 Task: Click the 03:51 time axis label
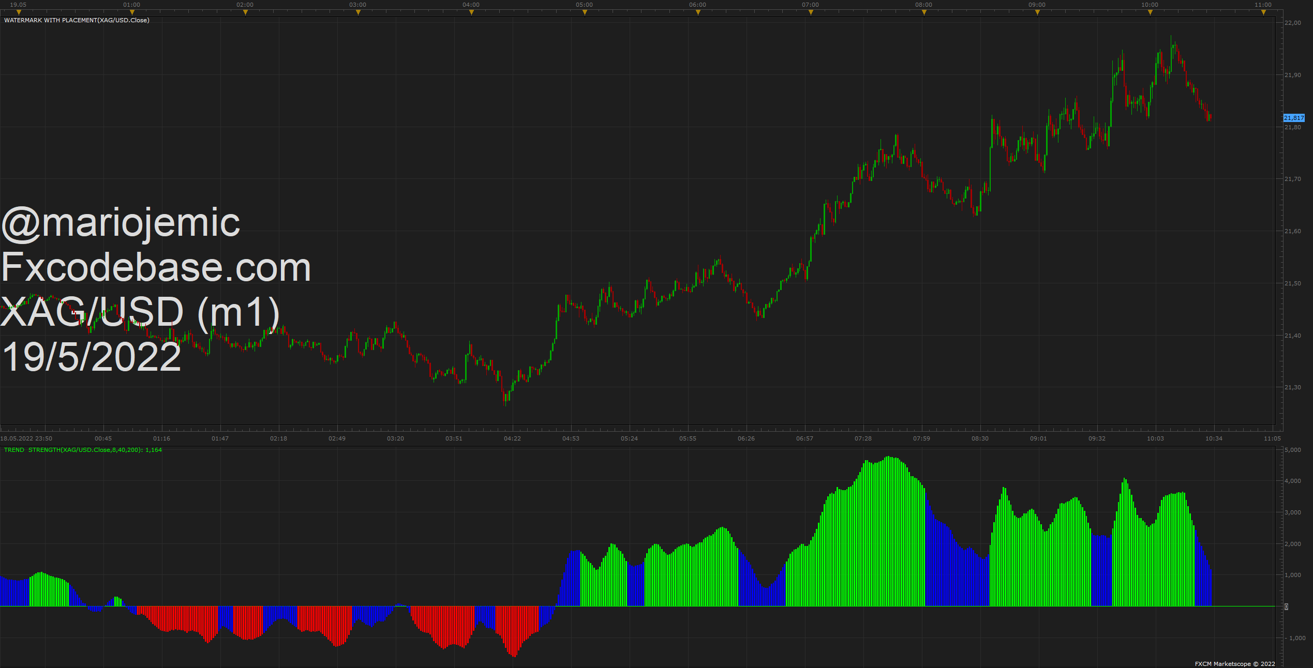454,438
